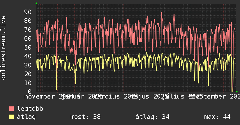The height and width of the screenshot is (125, 240).
Task: Click the november 2024 x-axis label
Action: point(49,97)
